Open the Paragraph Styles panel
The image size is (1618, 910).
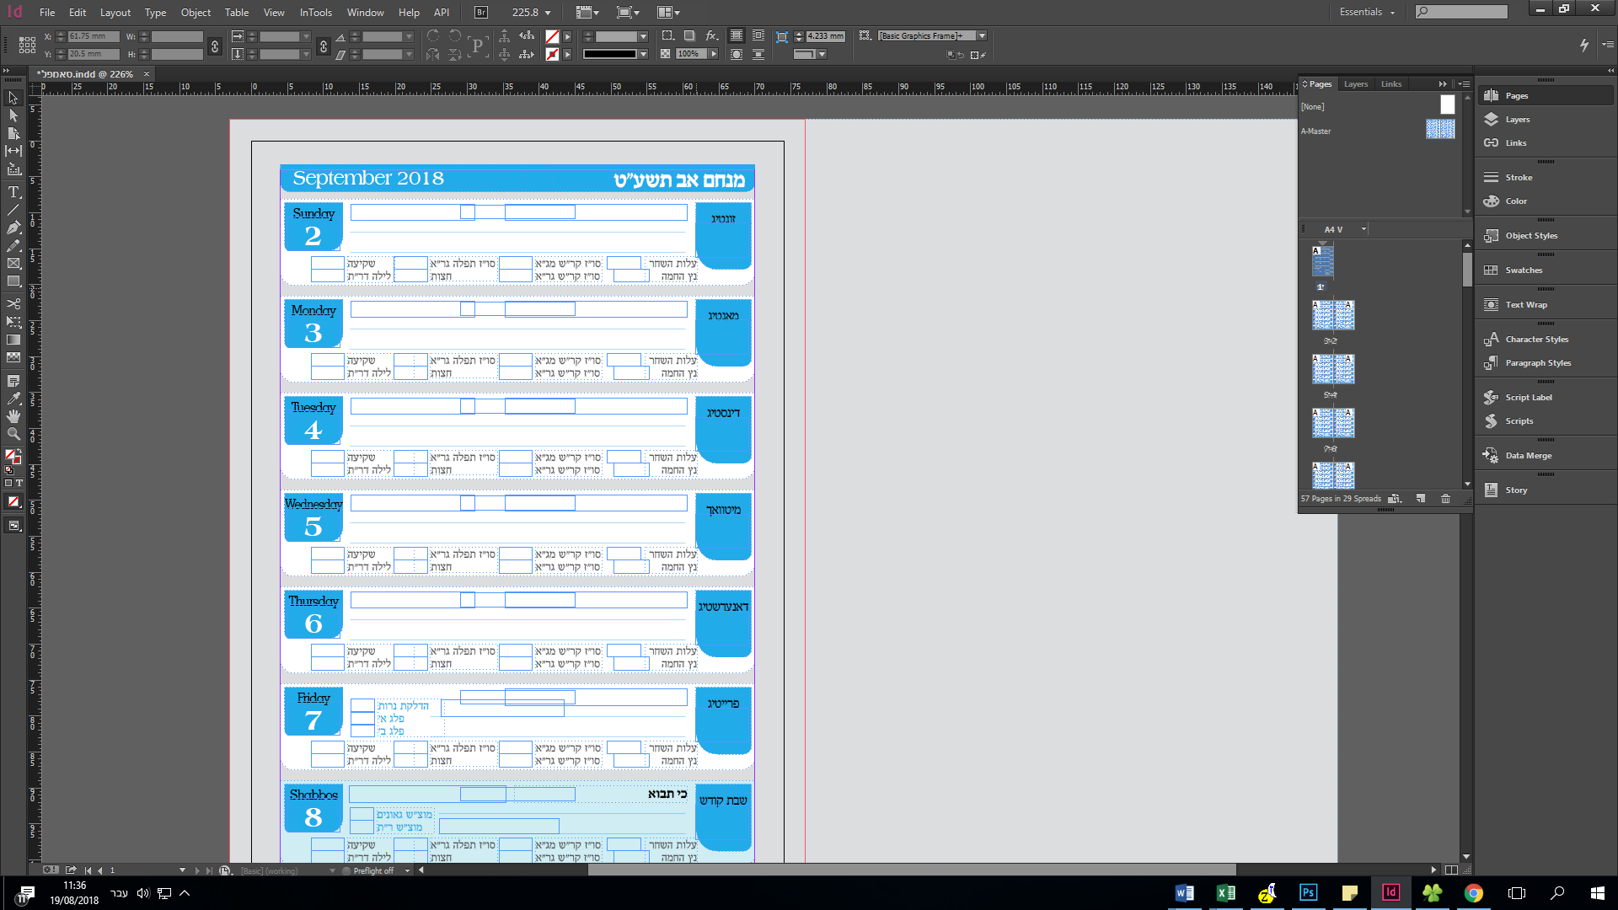(1537, 363)
